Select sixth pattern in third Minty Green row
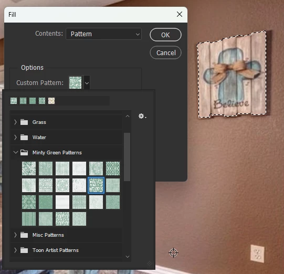Screen dimensions: 284x274 tap(113, 202)
